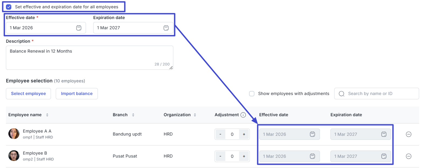Image resolution: width=421 pixels, height=168 pixels.
Task: Increase adjustment for Employee A A
Action: [x=244, y=134]
